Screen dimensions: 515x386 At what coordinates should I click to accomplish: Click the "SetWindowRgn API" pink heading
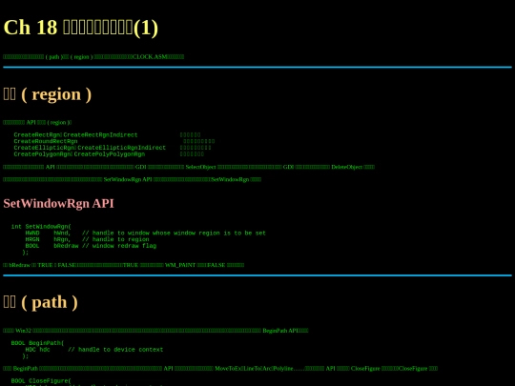click(58, 204)
